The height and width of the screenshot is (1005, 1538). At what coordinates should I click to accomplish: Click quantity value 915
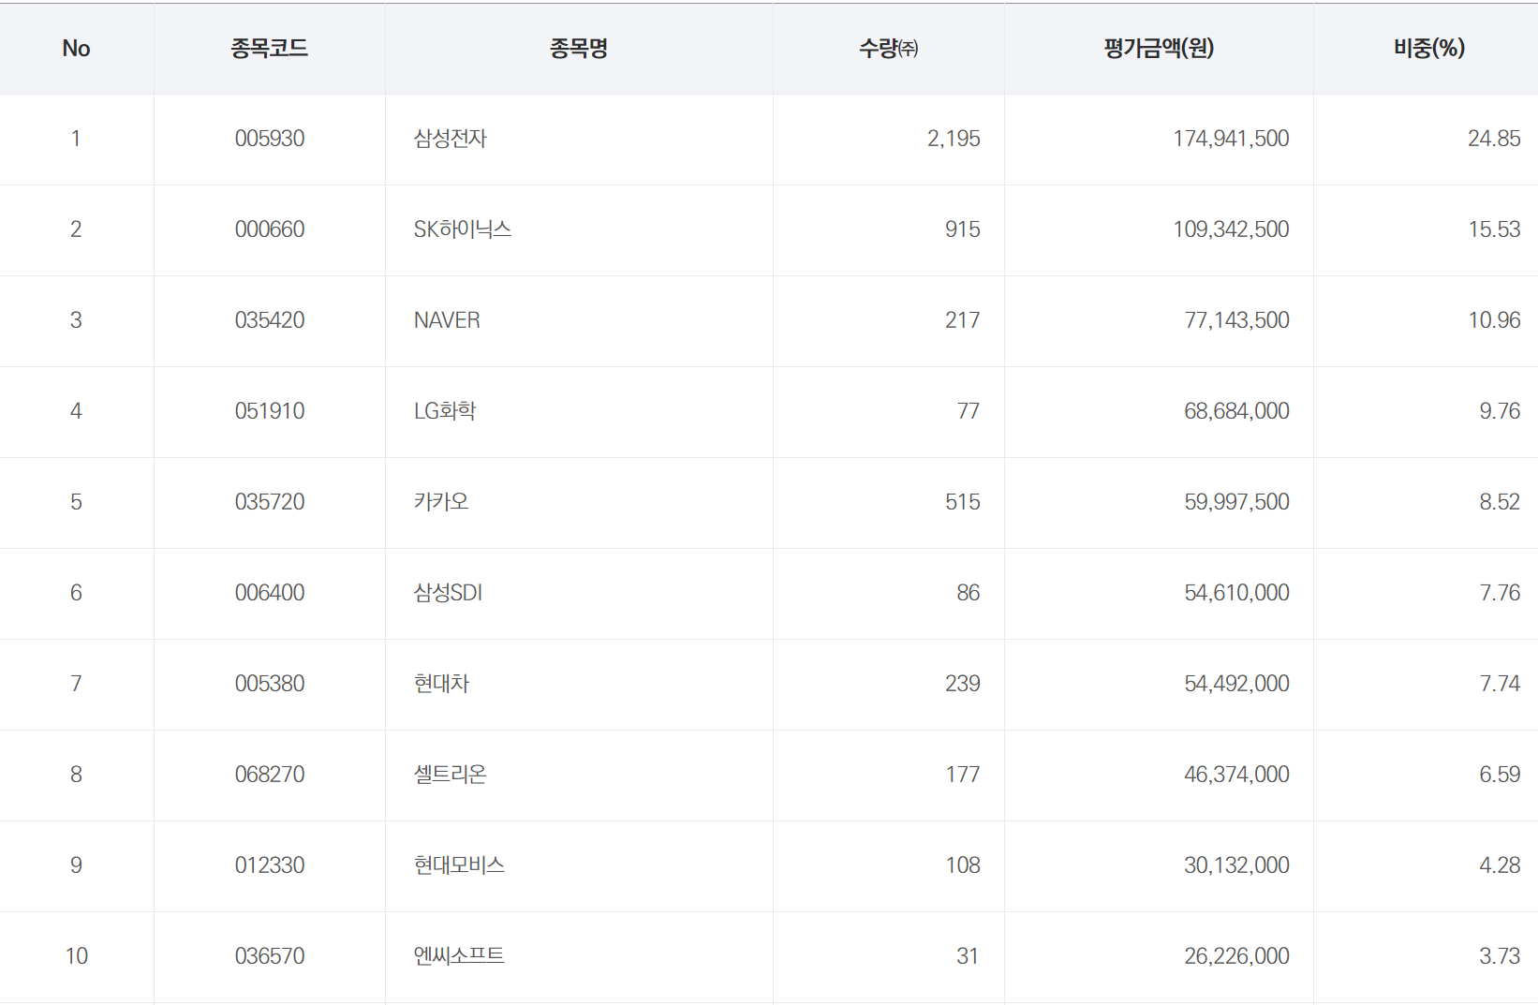coord(962,229)
